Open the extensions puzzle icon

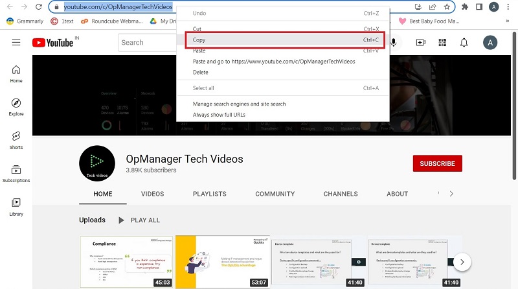[465, 6]
